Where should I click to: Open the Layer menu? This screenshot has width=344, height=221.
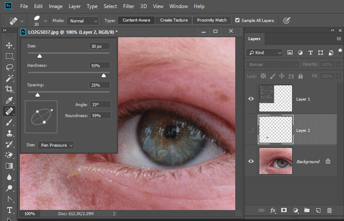tap(75, 6)
